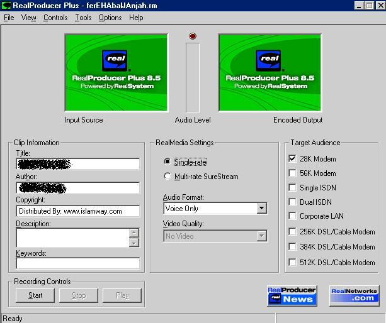The height and width of the screenshot is (323, 386).
Task: Check 384K DSL/Cable Modem option
Action: [x=292, y=246]
